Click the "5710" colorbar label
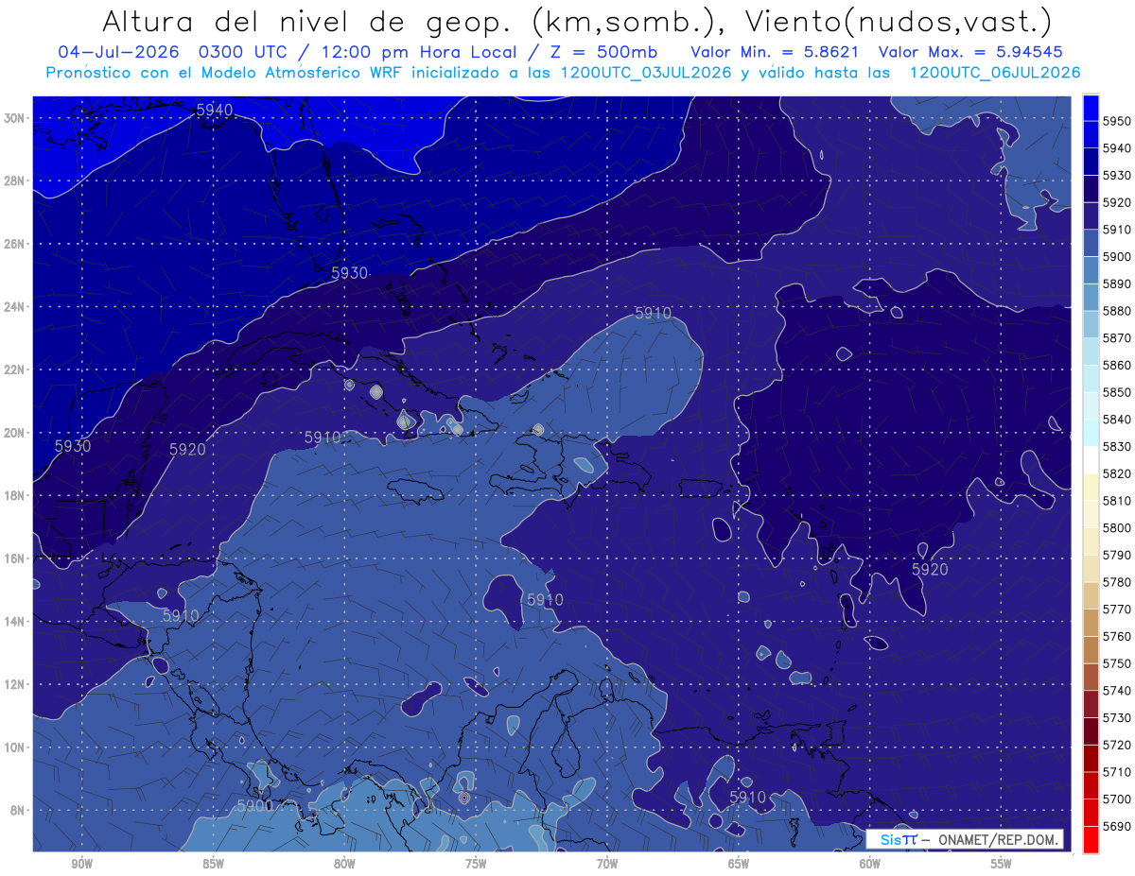 (1117, 772)
